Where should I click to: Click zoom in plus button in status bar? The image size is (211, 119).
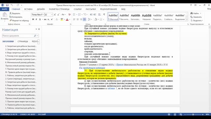click(203, 114)
